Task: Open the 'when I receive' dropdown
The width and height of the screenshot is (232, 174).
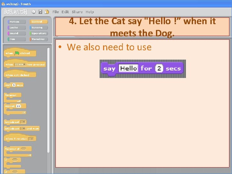Action: point(31,139)
